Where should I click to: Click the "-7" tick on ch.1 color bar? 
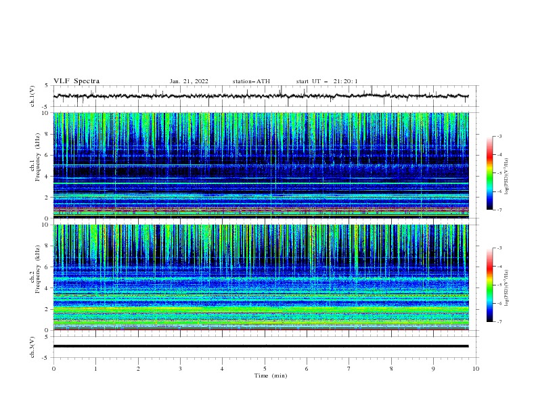[499, 210]
